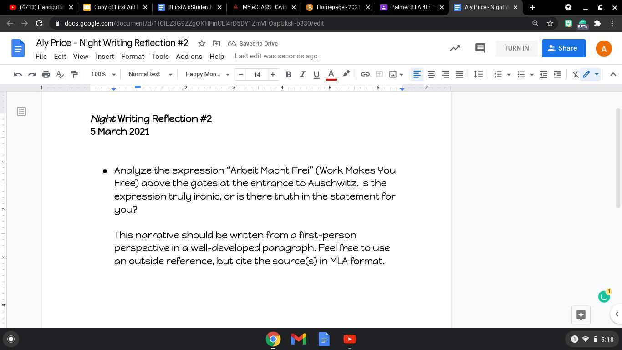Open the document outline icon
This screenshot has width=622, height=350.
pyautogui.click(x=21, y=112)
